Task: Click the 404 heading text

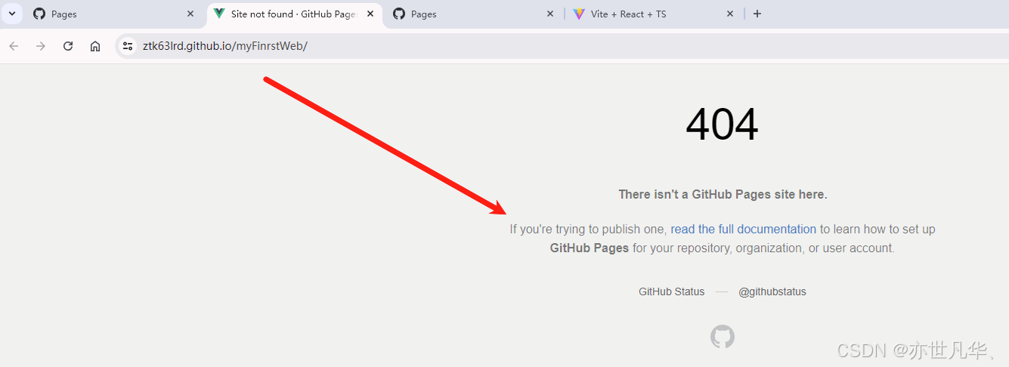Action: (x=722, y=125)
